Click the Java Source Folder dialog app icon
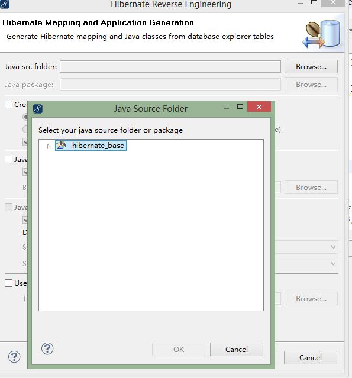This screenshot has width=352, height=378. [38, 109]
